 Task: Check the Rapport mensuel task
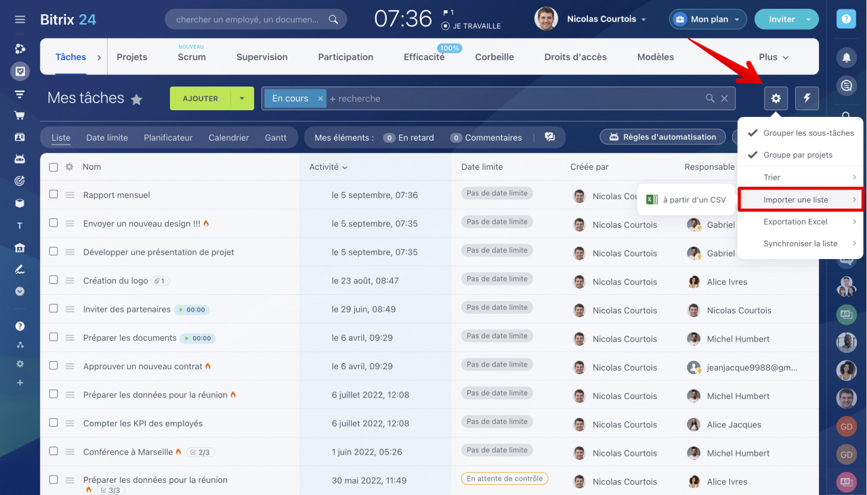[x=54, y=194]
